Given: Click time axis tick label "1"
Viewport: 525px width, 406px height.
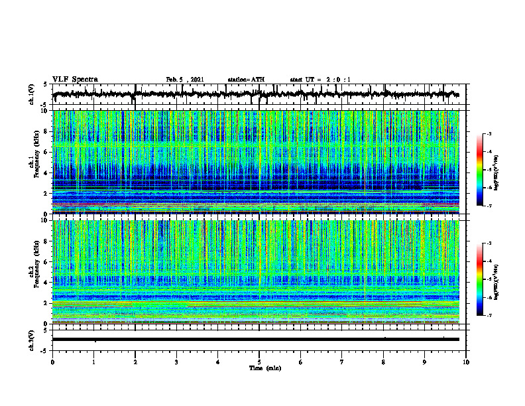Looking at the screenshot, I should point(94,362).
